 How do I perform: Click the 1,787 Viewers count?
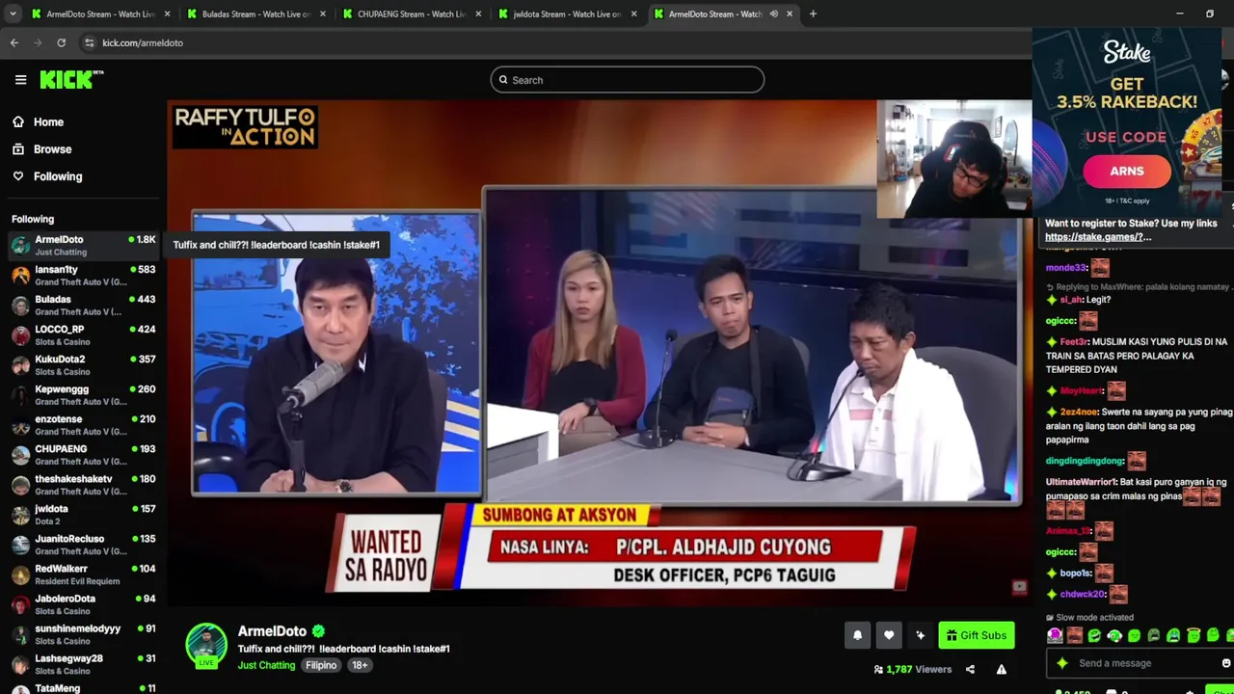912,669
